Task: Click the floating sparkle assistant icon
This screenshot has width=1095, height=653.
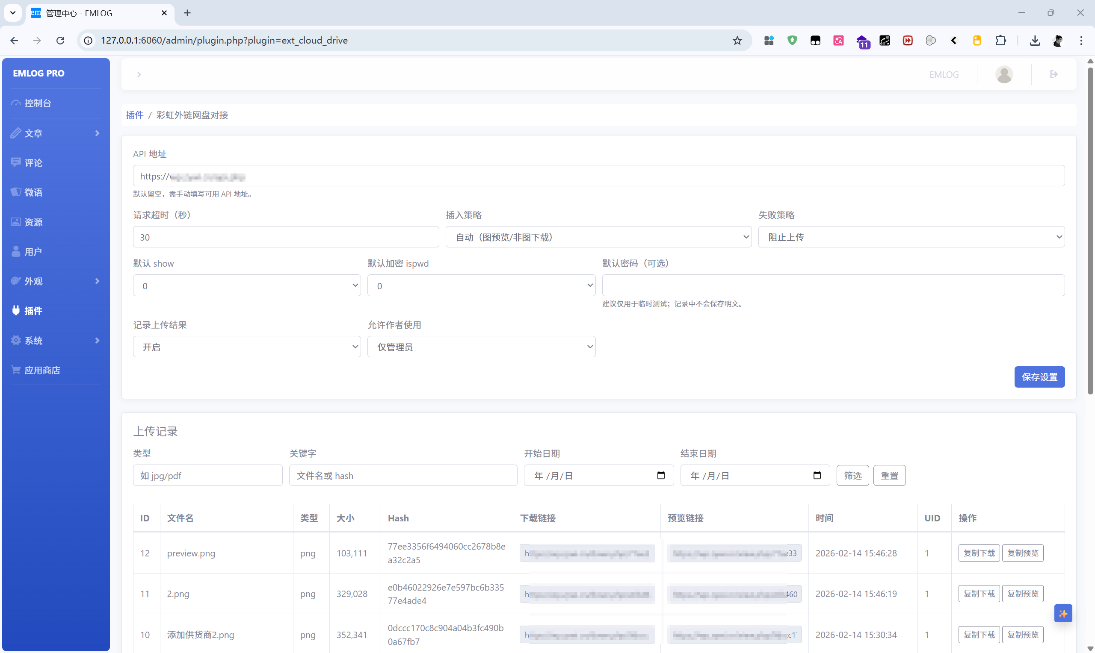Action: (1063, 613)
